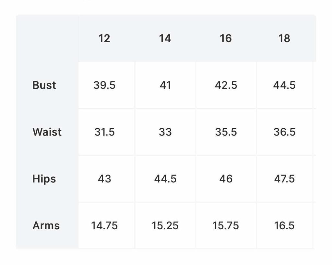Click the Hips row label

(44, 179)
